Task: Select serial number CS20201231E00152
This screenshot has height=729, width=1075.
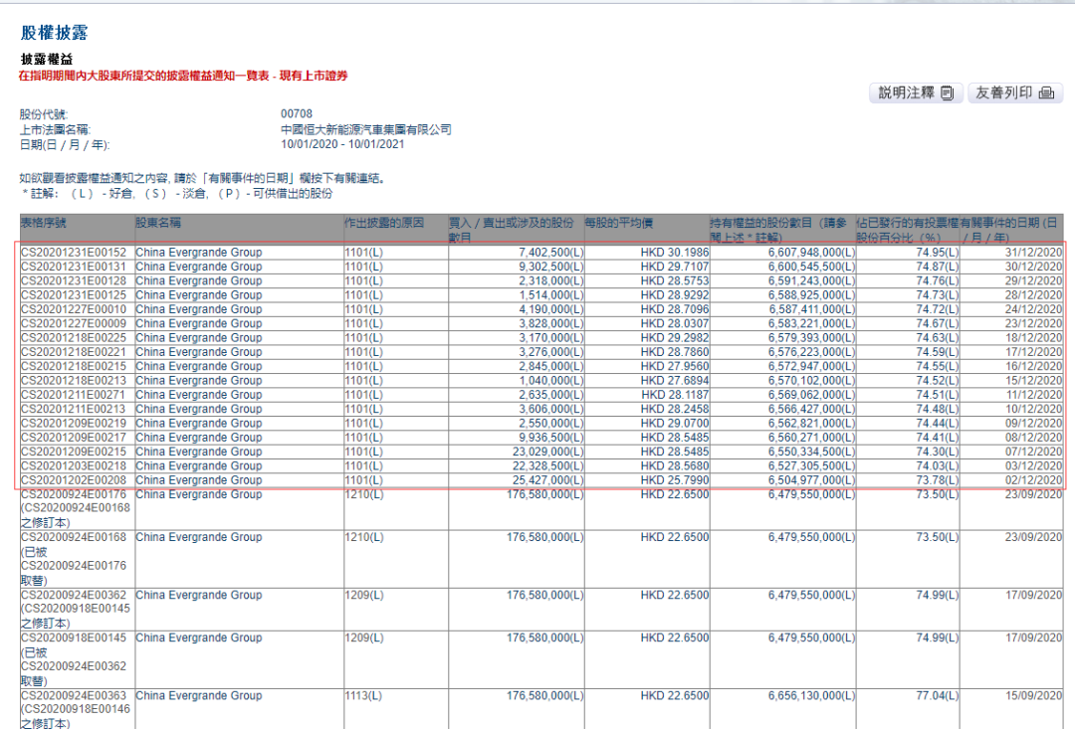Action: click(x=74, y=253)
